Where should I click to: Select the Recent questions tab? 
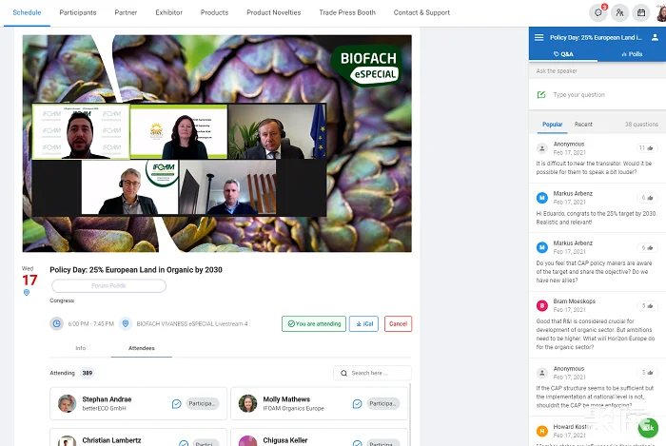583,125
